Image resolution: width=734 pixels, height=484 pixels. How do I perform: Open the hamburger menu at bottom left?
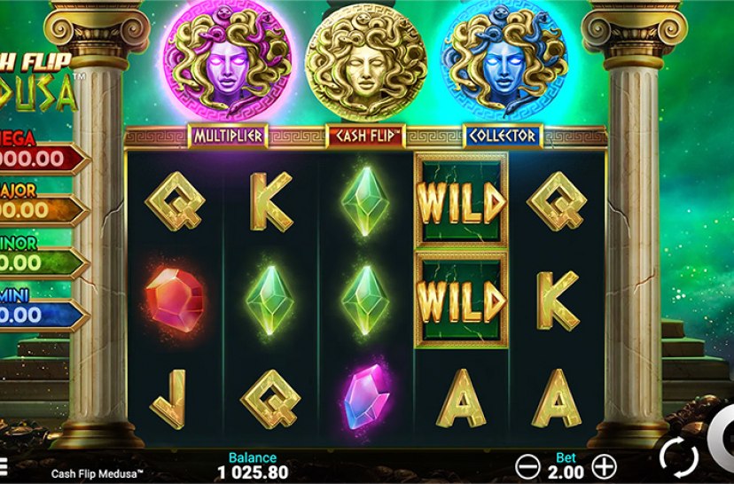(3, 466)
